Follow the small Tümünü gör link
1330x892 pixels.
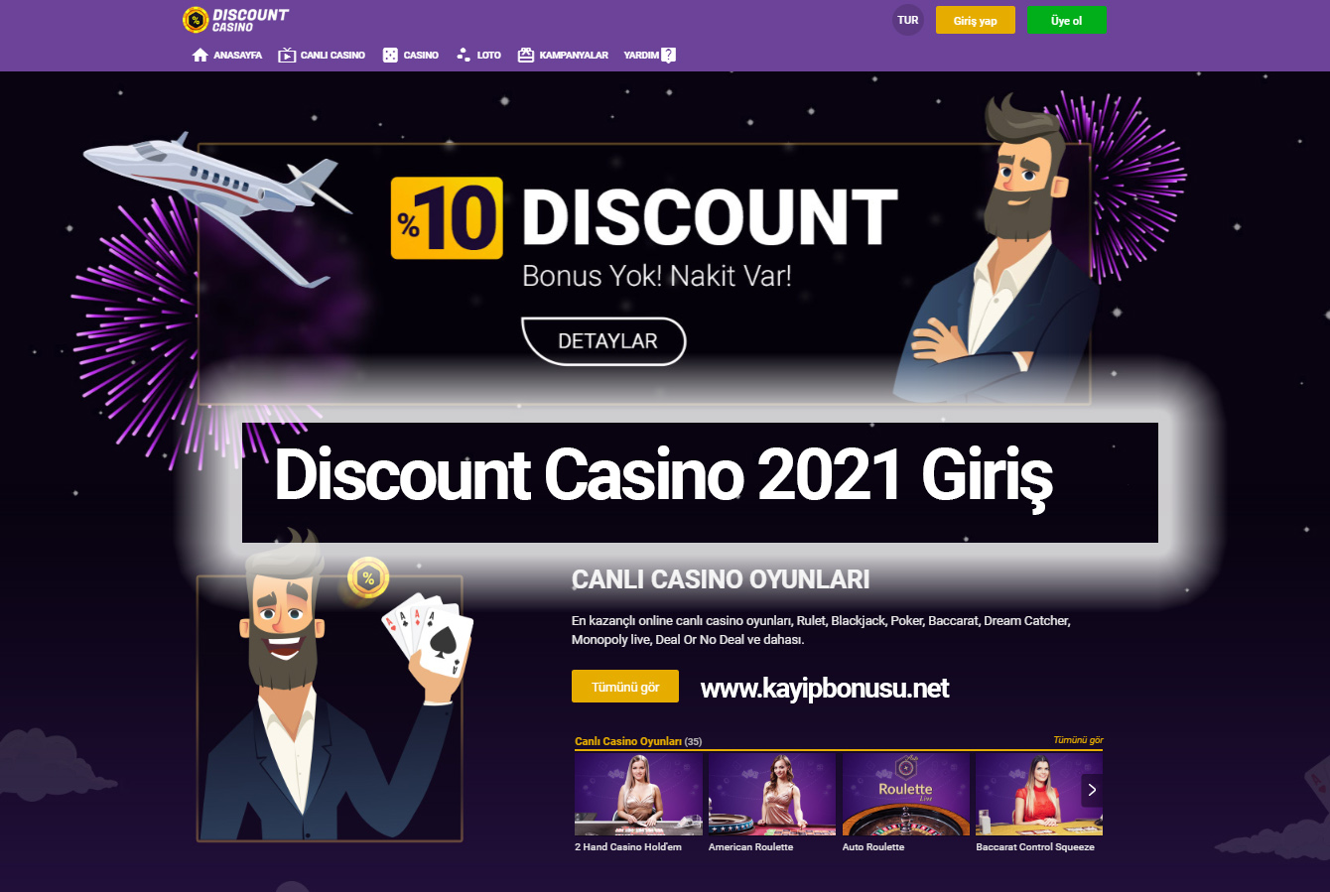pyautogui.click(x=1078, y=740)
